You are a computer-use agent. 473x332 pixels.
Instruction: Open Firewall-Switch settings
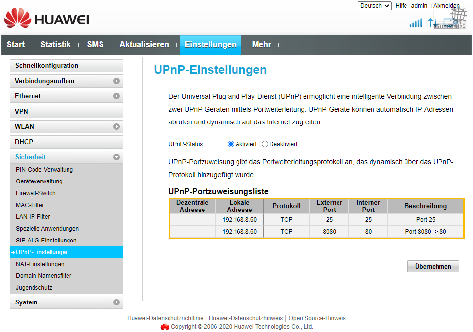coord(35,193)
